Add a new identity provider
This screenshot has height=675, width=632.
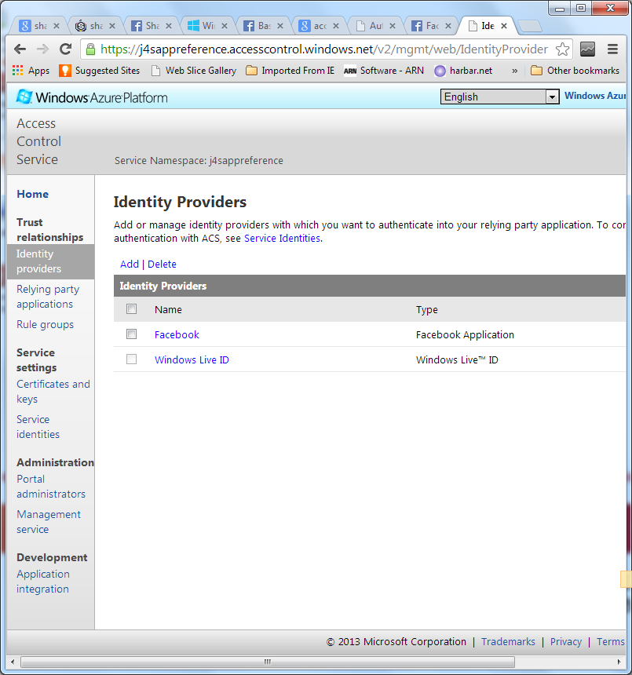click(130, 264)
